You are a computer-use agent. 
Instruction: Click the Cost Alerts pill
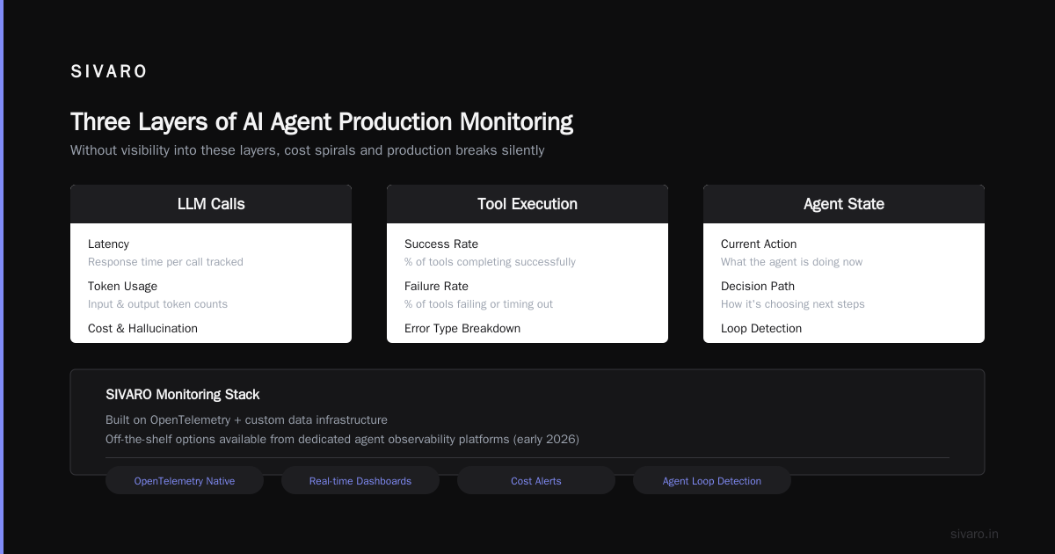click(x=536, y=481)
